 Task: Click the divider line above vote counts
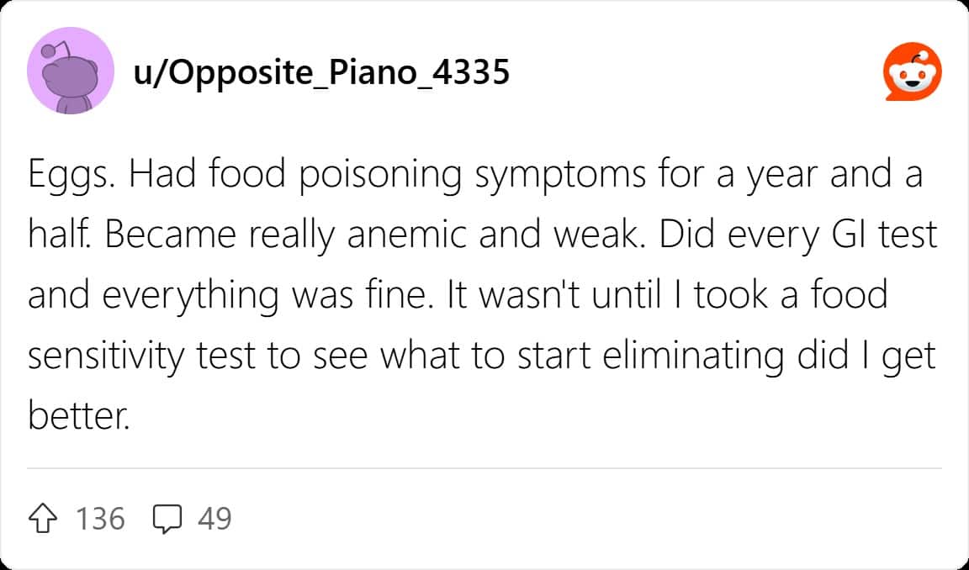(x=484, y=468)
